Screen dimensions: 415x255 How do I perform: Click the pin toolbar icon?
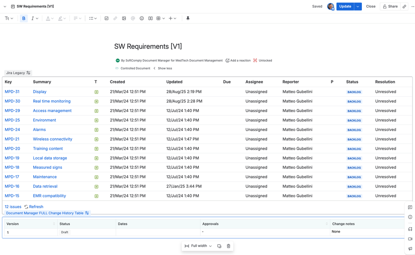188,18
